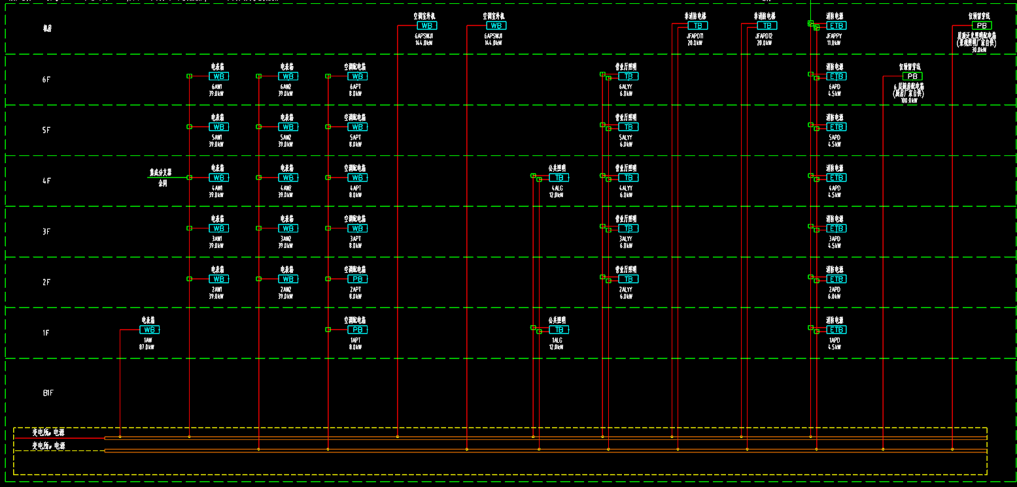Screen dimensions: 1017x487
Task: Select the WB box labeled 4AW2
Action: [x=288, y=178]
